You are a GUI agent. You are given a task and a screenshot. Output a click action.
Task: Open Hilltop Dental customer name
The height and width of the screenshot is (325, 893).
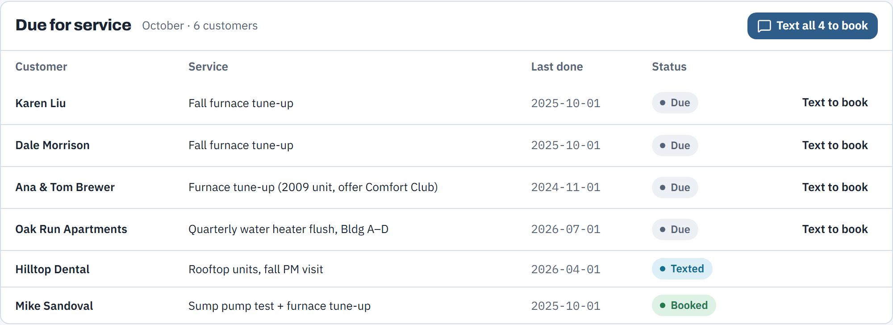click(52, 270)
